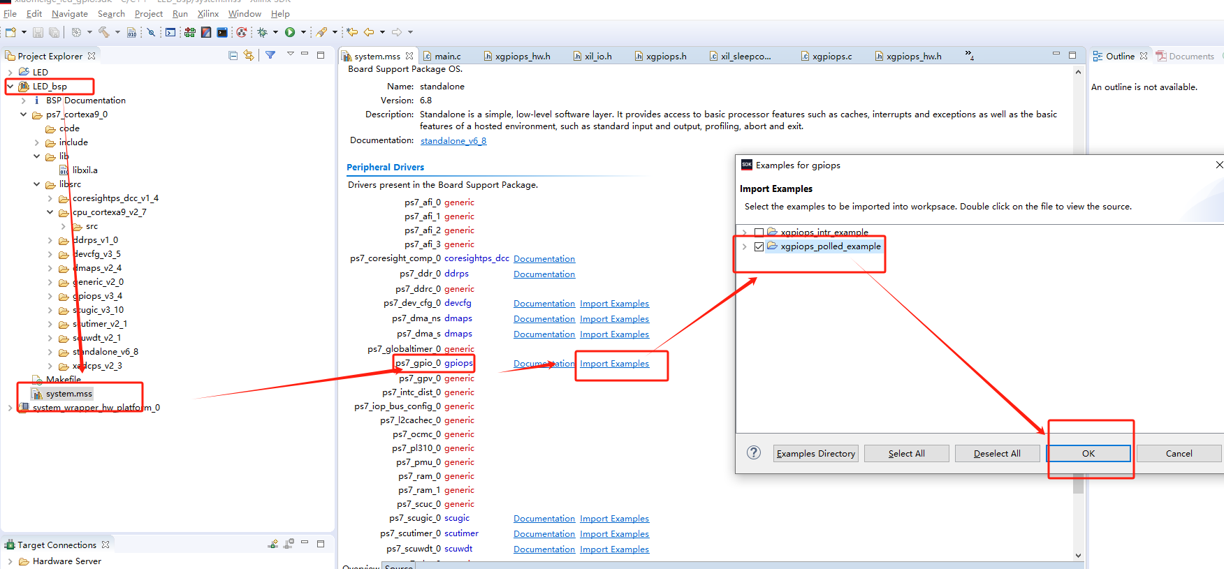This screenshot has height=569, width=1224.
Task: Click the Forward arrow navigation icon
Action: coord(397,32)
